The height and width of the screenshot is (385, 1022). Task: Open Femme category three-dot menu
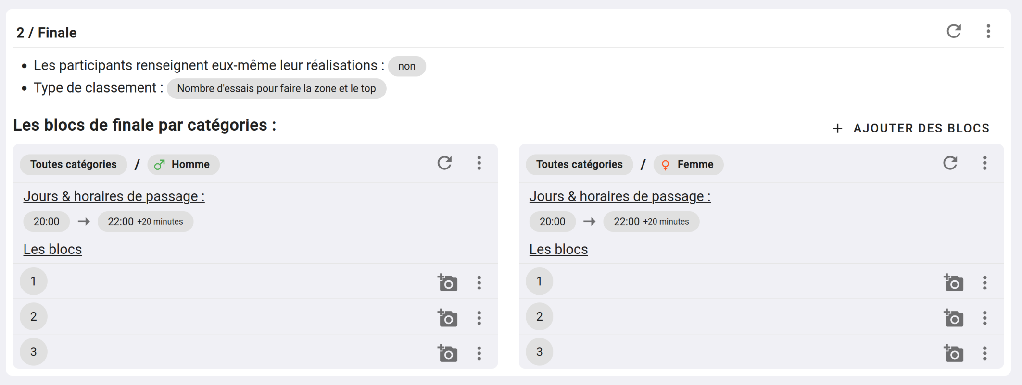(x=985, y=163)
